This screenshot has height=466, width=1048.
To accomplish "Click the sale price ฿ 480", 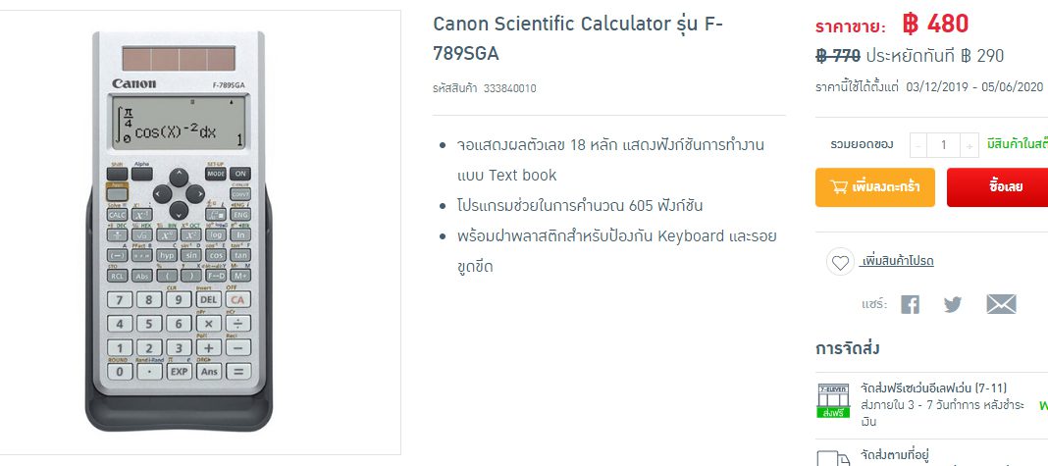I will 920,24.
